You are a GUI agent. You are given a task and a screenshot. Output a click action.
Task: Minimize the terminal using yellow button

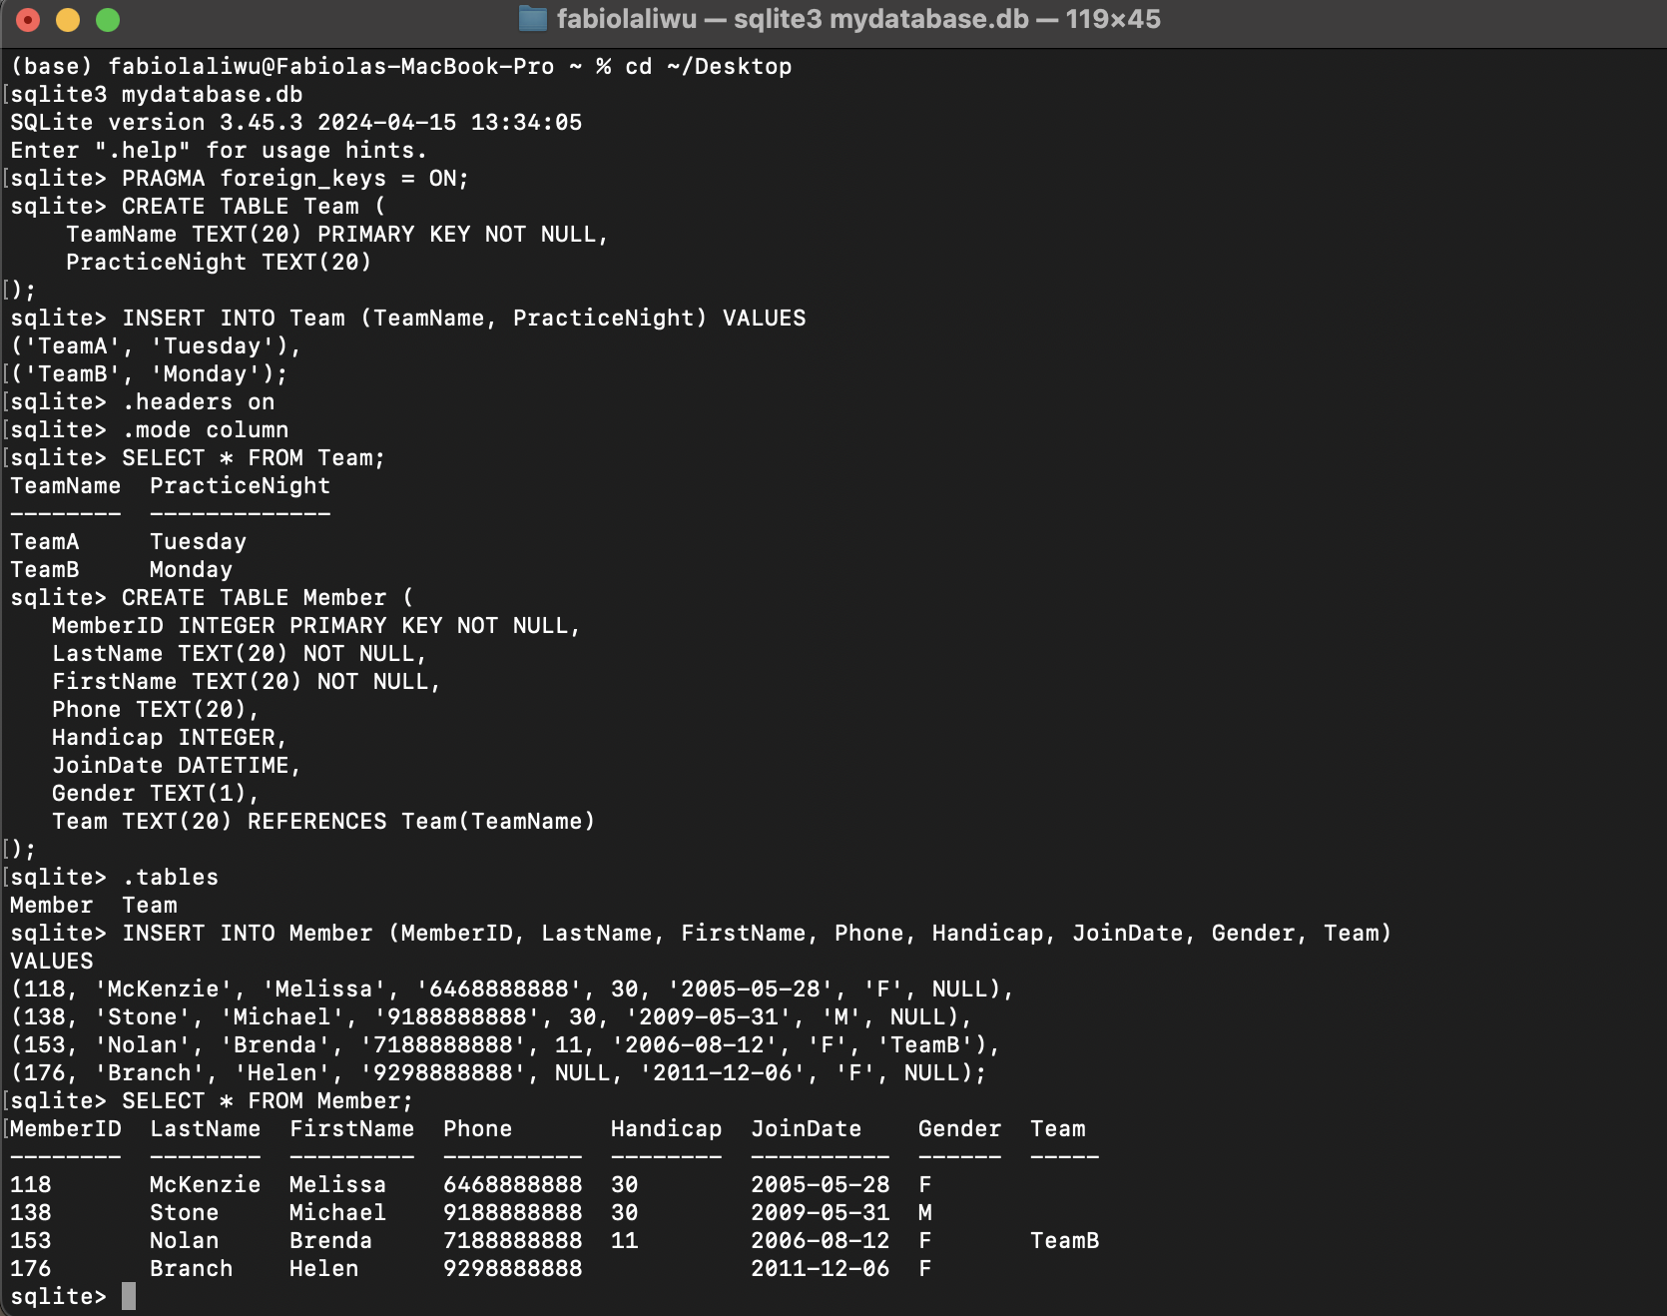point(68,19)
